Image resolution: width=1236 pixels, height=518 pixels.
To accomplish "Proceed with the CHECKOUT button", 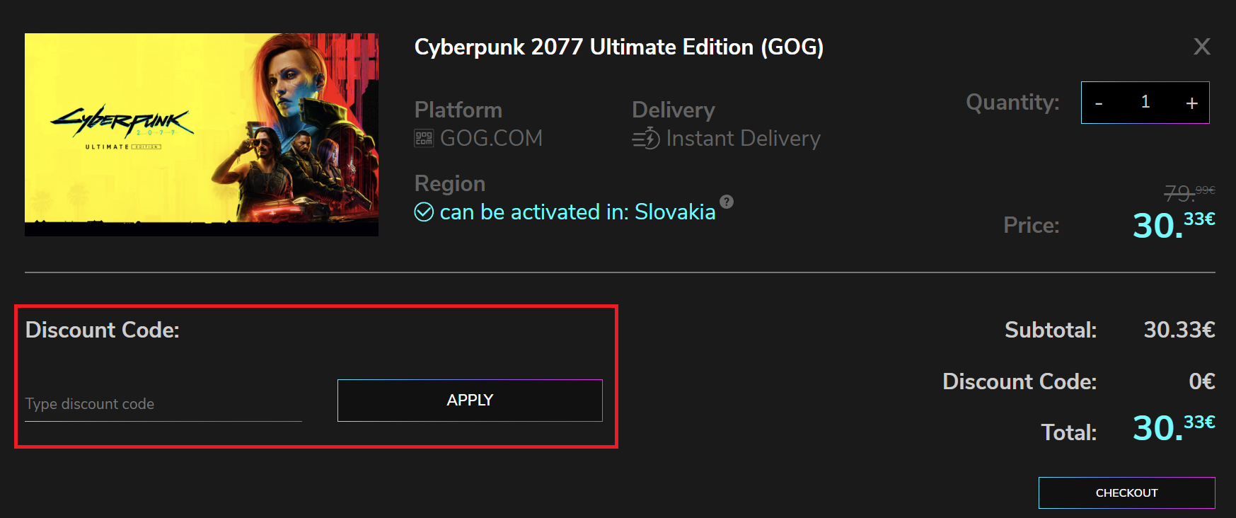I will pos(1126,493).
